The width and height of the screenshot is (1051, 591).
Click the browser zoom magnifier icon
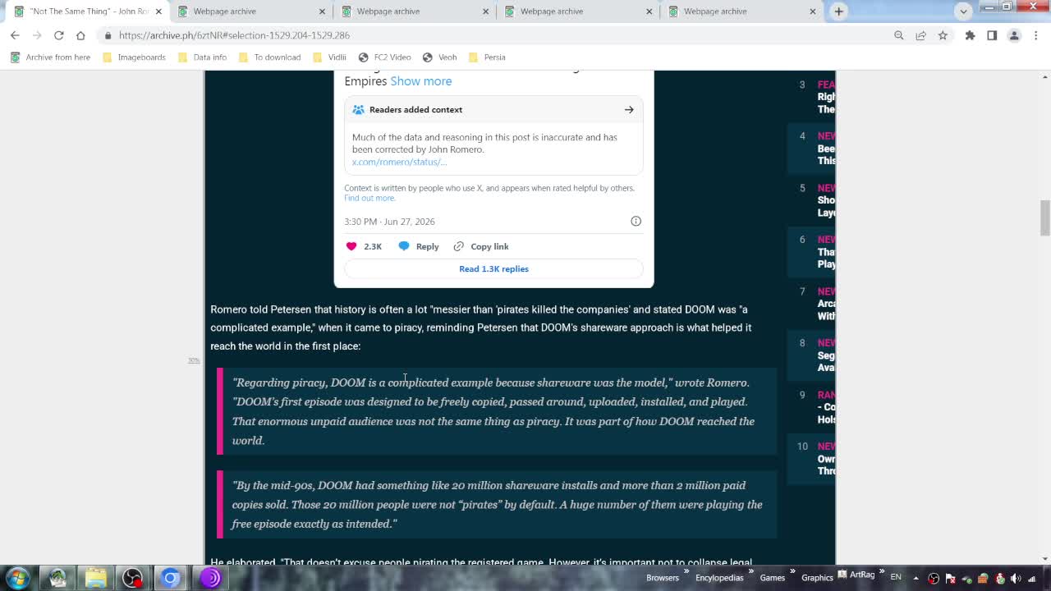pos(898,35)
